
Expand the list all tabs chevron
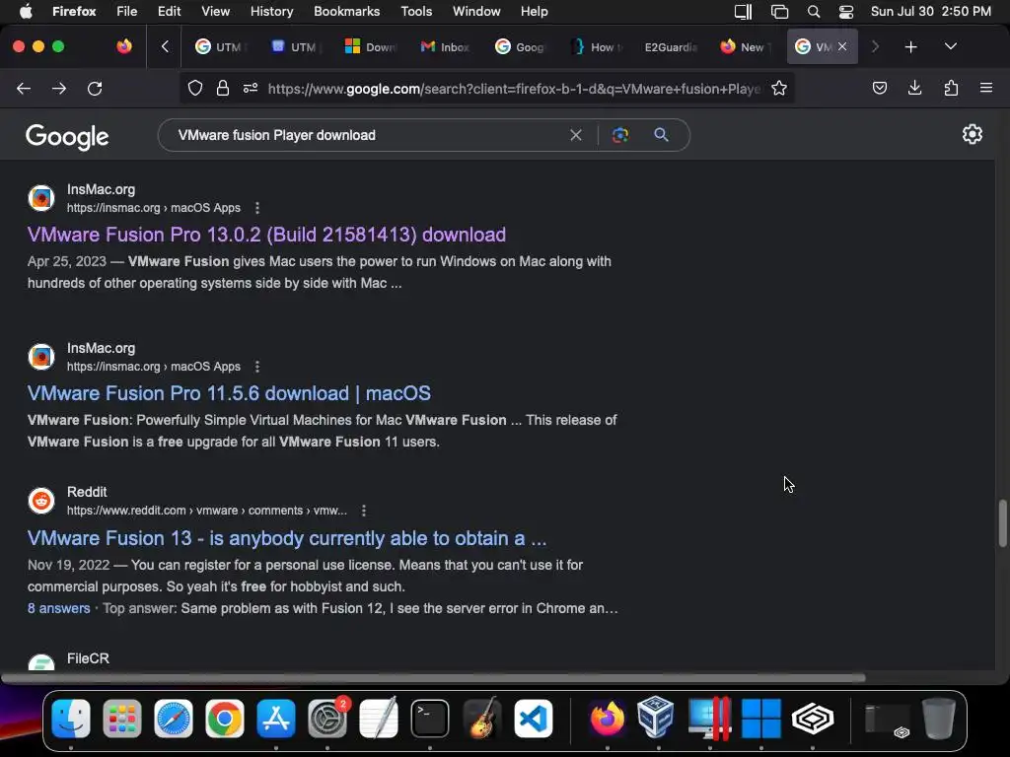(950, 46)
